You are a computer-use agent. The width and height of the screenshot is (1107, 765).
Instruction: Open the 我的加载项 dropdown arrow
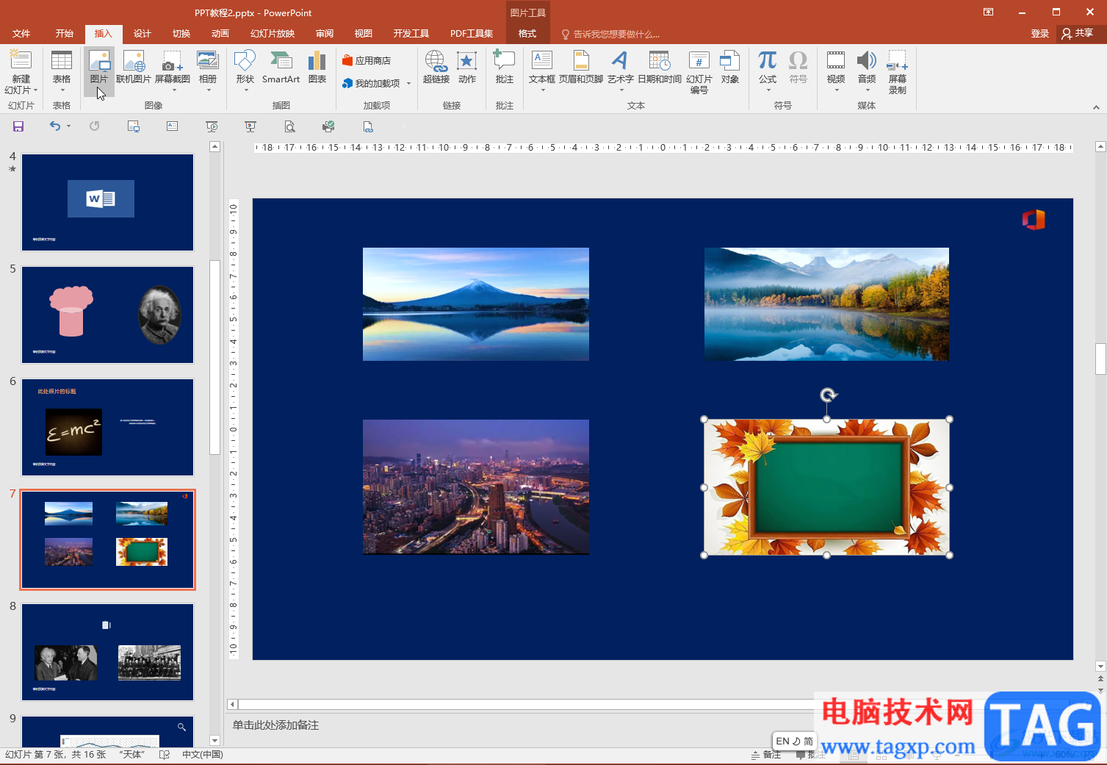409,84
